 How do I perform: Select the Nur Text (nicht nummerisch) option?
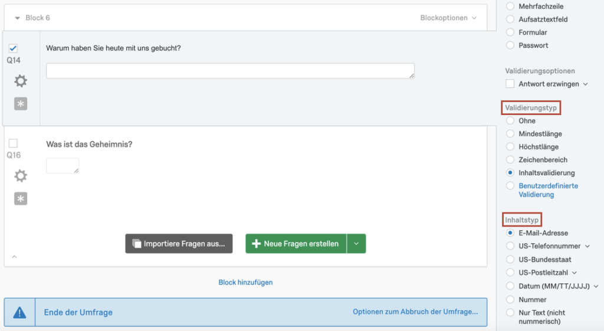point(510,313)
